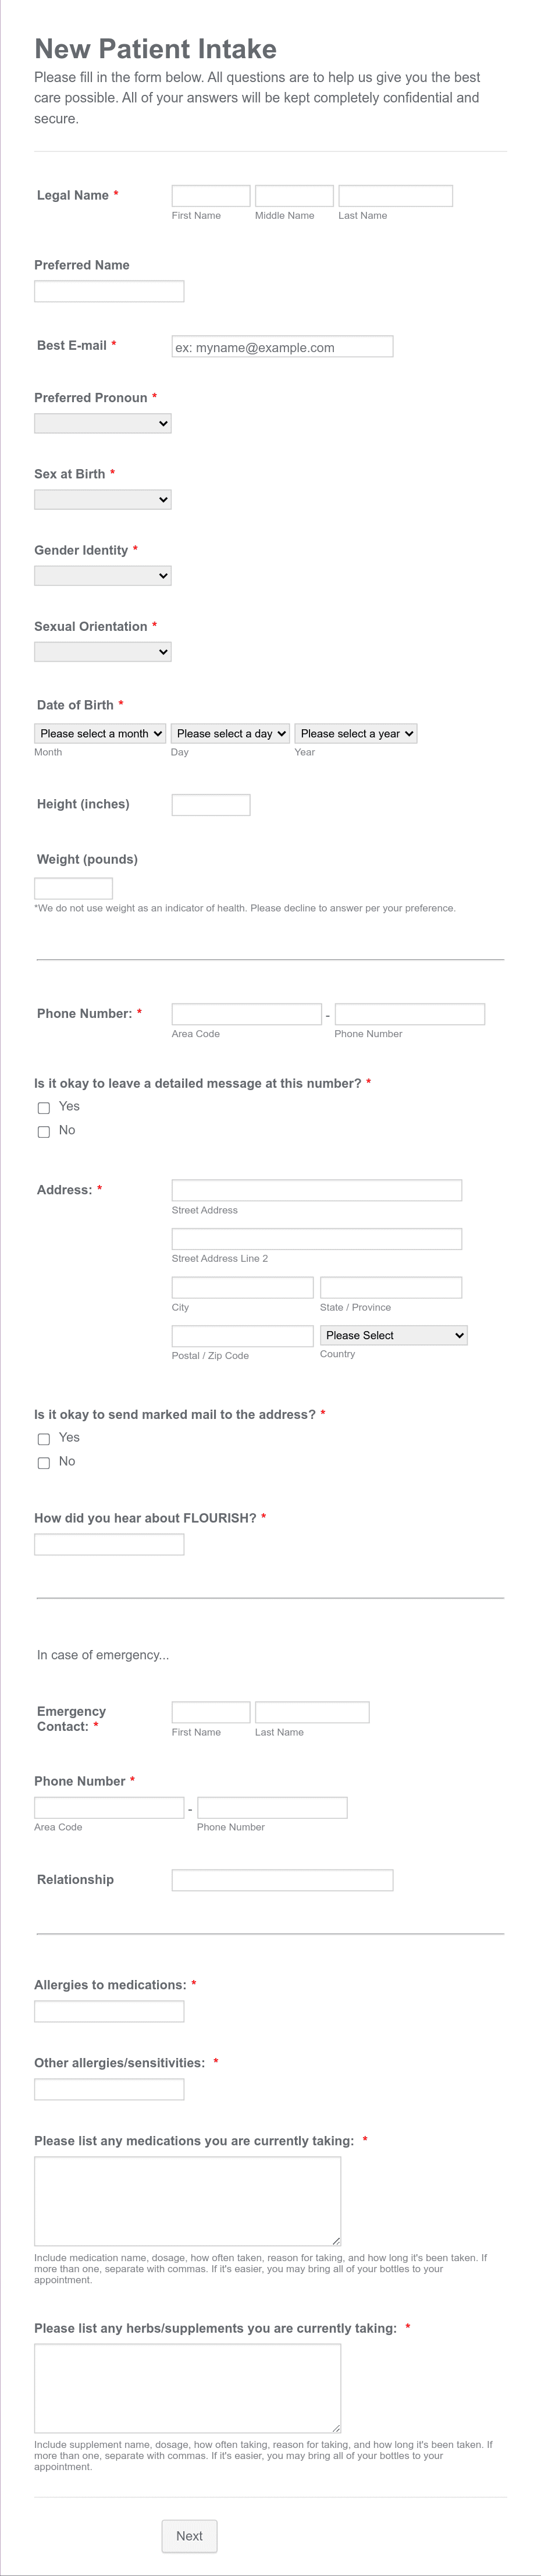Screen dimensions: 541x2576
Task: Click the Preferred Name field
Action: [x=109, y=291]
